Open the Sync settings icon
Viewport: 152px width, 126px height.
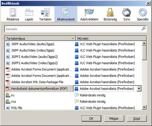point(126,12)
